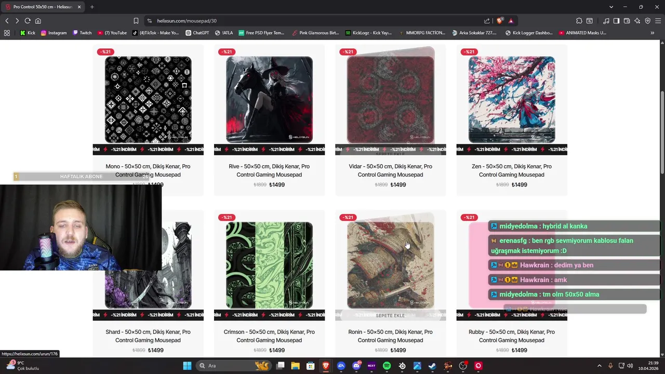Open site settings icon beside the URL

(x=150, y=21)
